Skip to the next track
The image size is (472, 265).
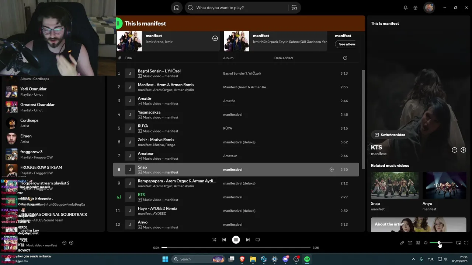[x=248, y=240]
